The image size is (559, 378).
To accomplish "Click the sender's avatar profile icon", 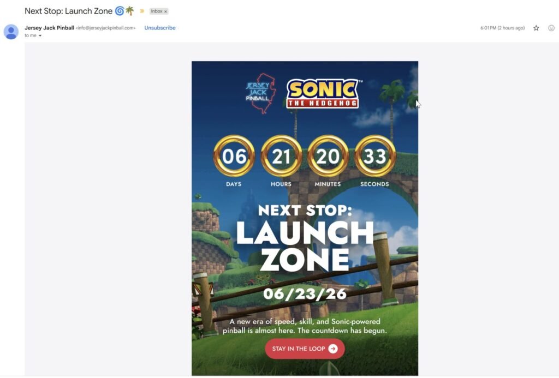I will pyautogui.click(x=11, y=32).
